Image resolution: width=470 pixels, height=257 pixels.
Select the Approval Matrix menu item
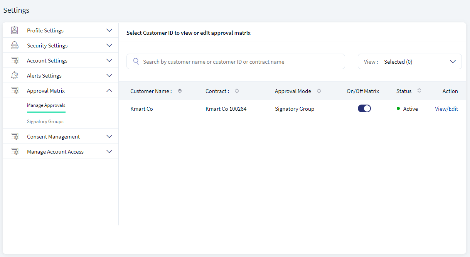(61, 90)
